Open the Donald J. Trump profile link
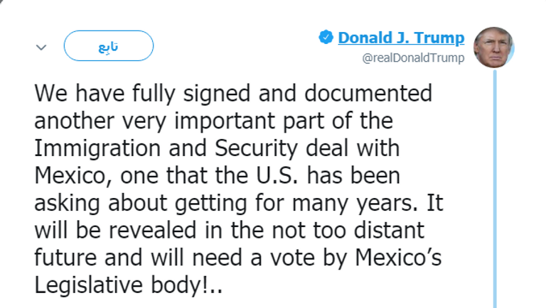The width and height of the screenshot is (546, 308). coord(401,38)
